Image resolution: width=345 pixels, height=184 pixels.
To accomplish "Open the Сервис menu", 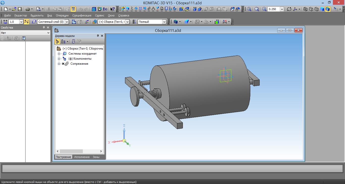I will click(100, 15).
